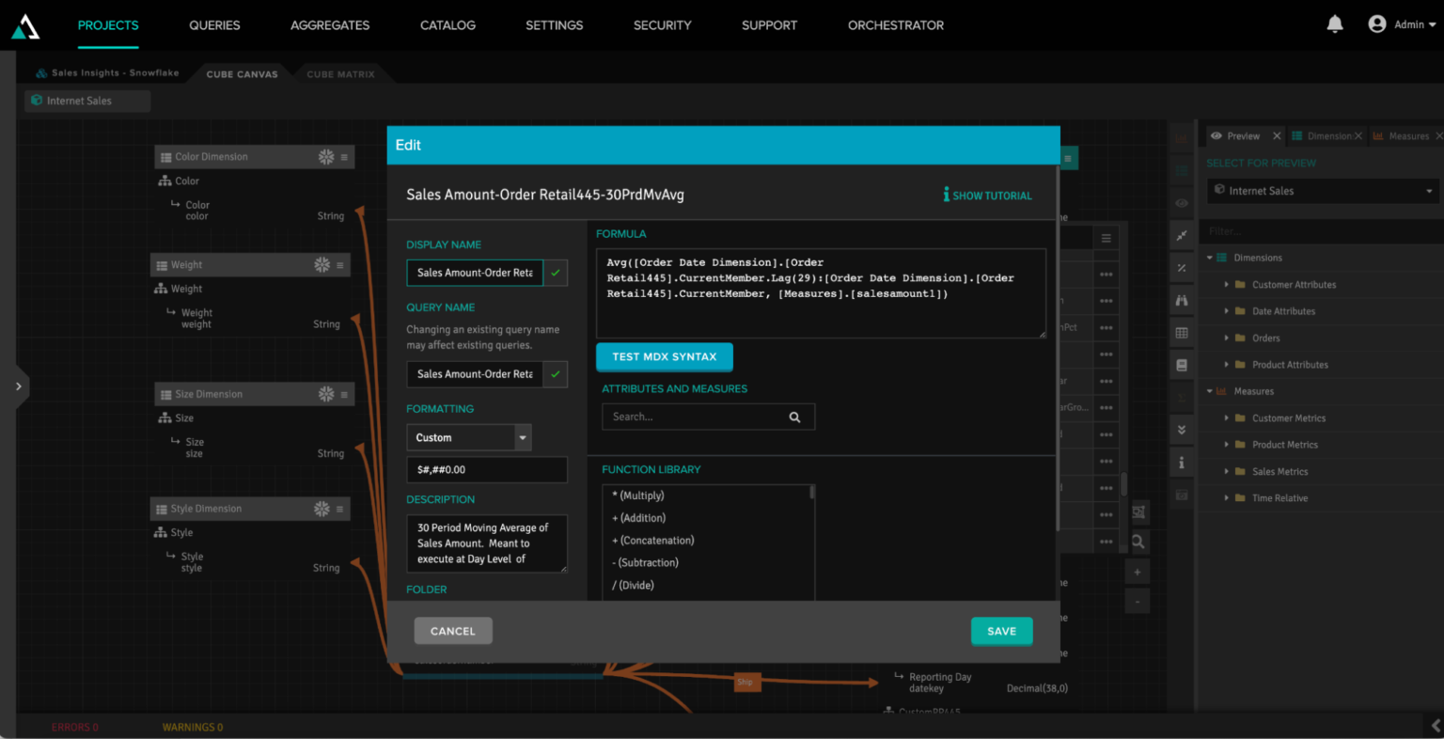Switch to the Cube Matrix tab
This screenshot has height=739, width=1444.
(340, 74)
